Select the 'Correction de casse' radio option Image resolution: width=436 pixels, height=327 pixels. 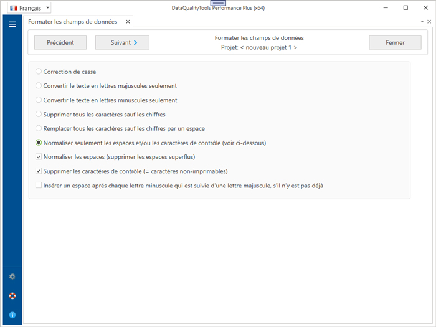click(x=39, y=72)
